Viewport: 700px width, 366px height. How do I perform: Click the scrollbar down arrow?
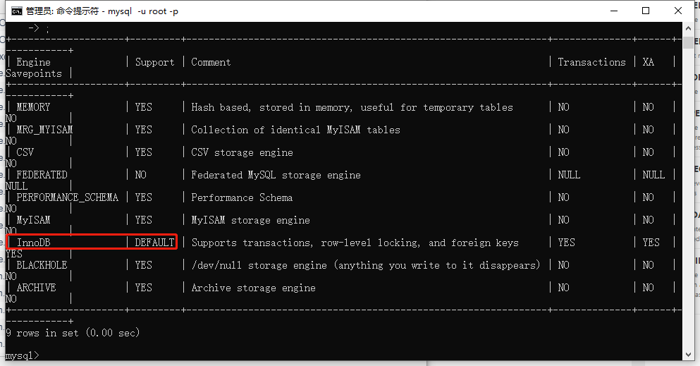pos(688,355)
